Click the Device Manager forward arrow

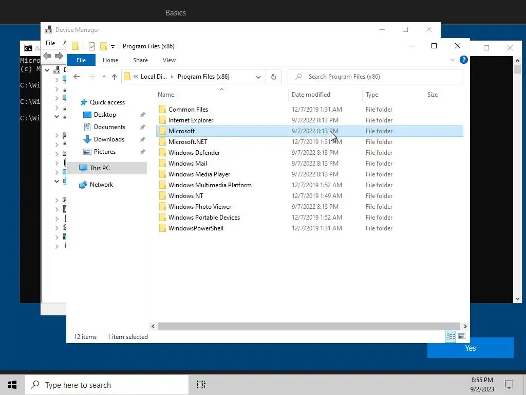point(59,56)
